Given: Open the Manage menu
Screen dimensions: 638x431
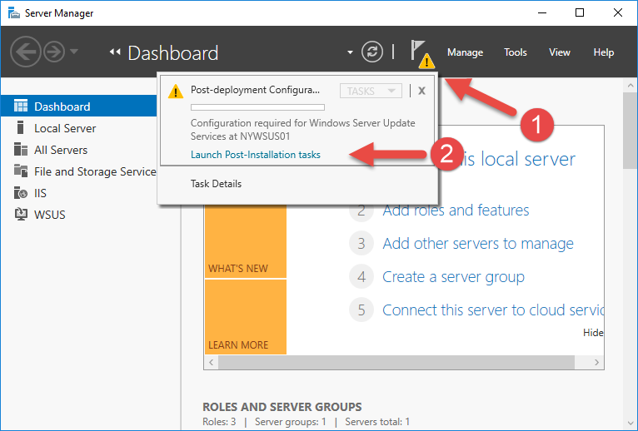Looking at the screenshot, I should [465, 52].
